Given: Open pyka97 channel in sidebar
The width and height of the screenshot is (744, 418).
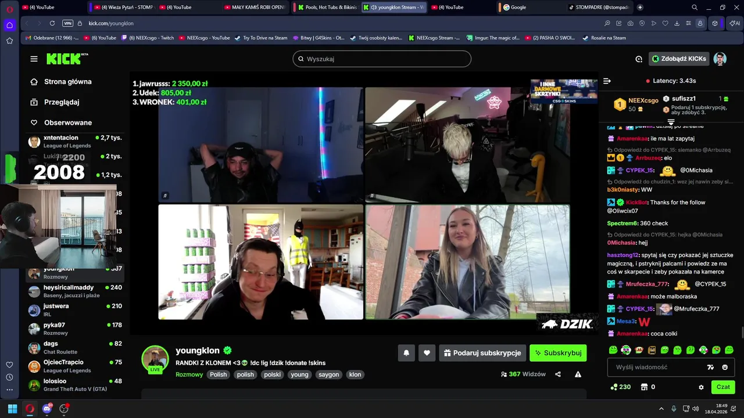Looking at the screenshot, I should (x=75, y=329).
